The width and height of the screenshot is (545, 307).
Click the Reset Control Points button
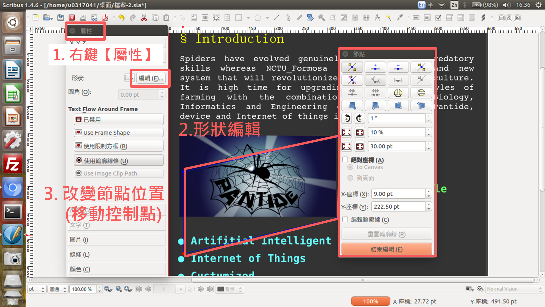421,67
